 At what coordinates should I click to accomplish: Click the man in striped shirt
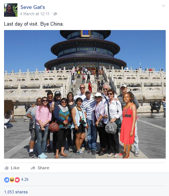(x=89, y=121)
